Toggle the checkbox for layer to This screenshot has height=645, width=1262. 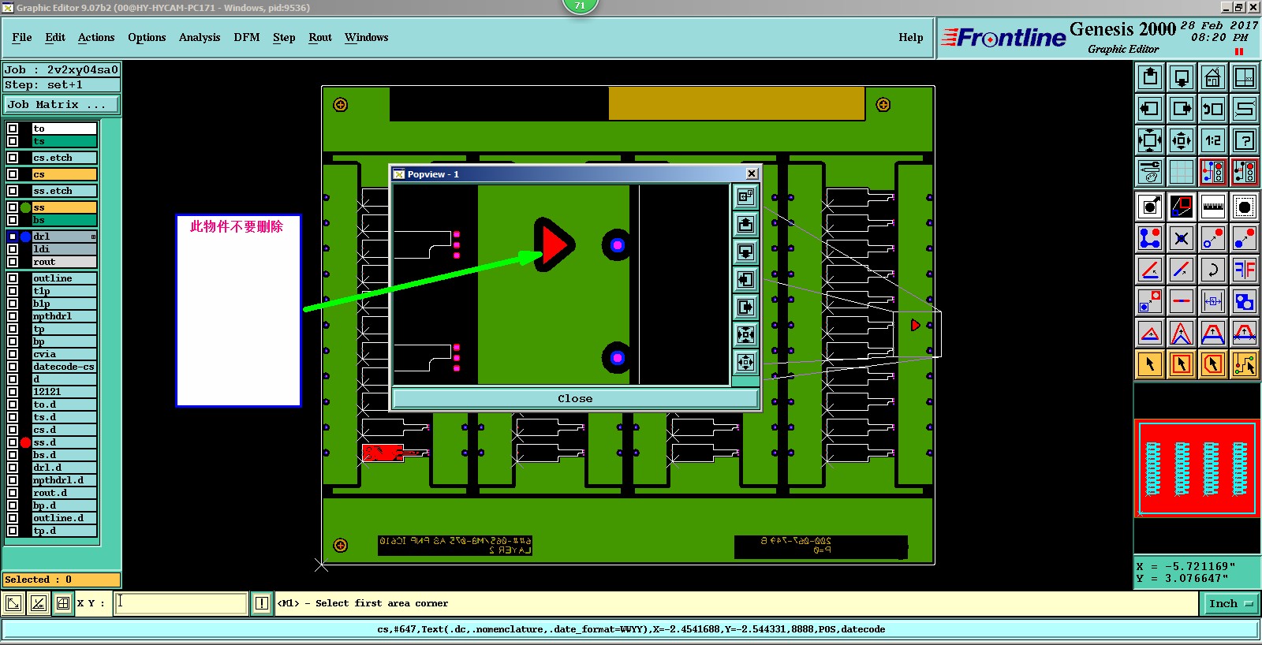pyautogui.click(x=13, y=128)
